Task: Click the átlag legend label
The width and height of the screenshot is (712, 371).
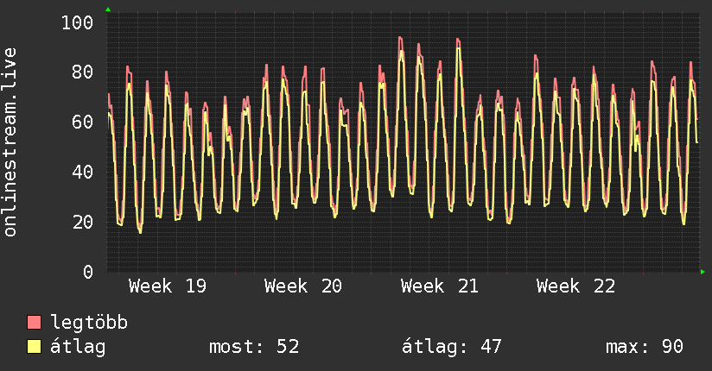Action: [x=78, y=347]
